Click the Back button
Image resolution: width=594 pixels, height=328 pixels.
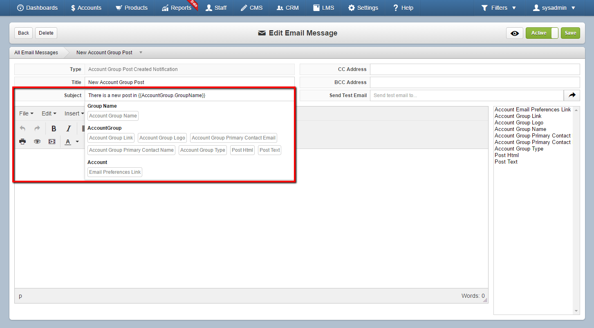(24, 33)
